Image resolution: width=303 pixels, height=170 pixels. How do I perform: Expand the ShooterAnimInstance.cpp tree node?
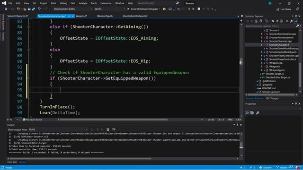[x=262, y=34]
